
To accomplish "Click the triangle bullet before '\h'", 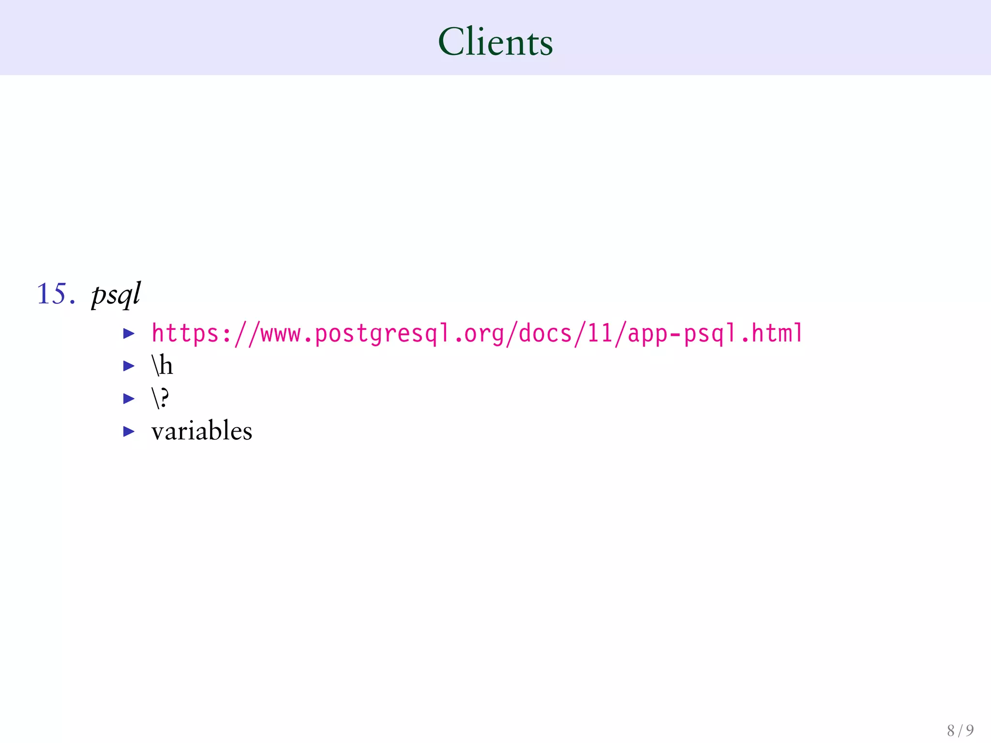I will pos(129,366).
